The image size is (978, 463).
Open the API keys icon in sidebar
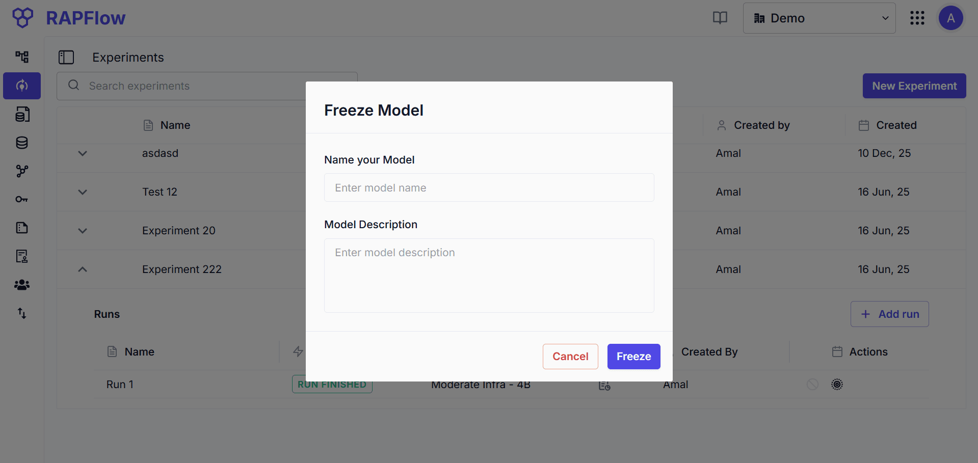[22, 199]
